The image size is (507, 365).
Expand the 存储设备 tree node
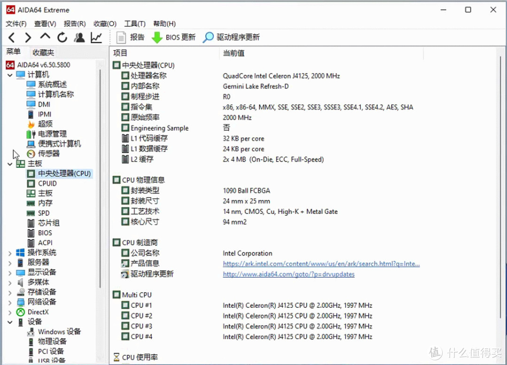[10, 292]
